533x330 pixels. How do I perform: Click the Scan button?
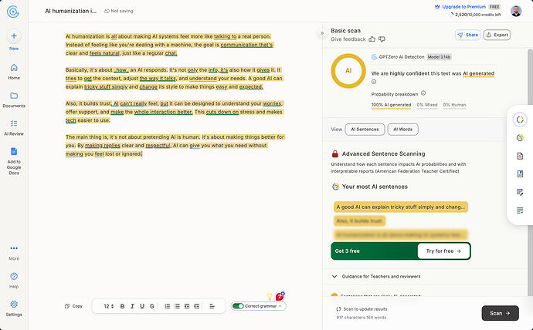pos(500,313)
